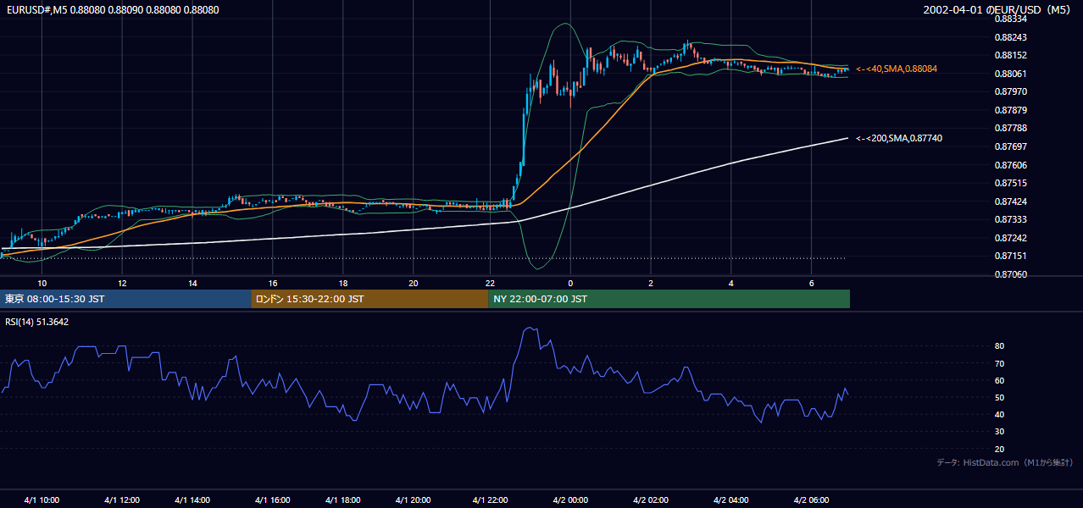Click the 4/1 18:00 date label
The image size is (1083, 508).
(343, 500)
